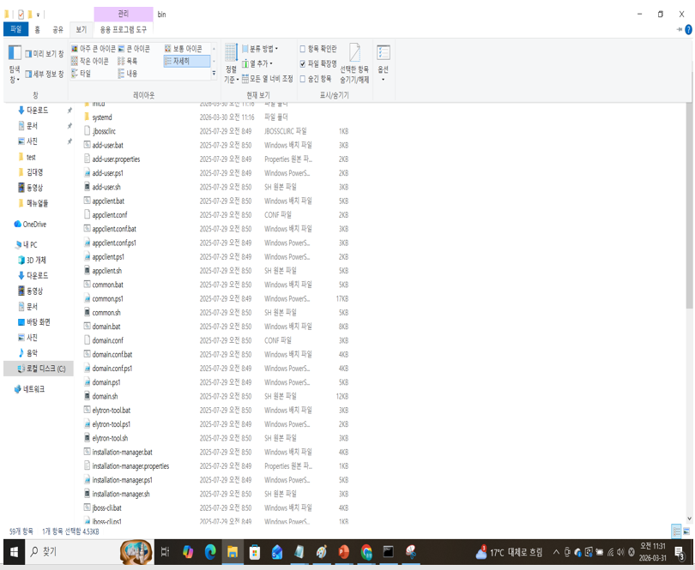Open OneDrive in the navigation pane

click(x=30, y=224)
